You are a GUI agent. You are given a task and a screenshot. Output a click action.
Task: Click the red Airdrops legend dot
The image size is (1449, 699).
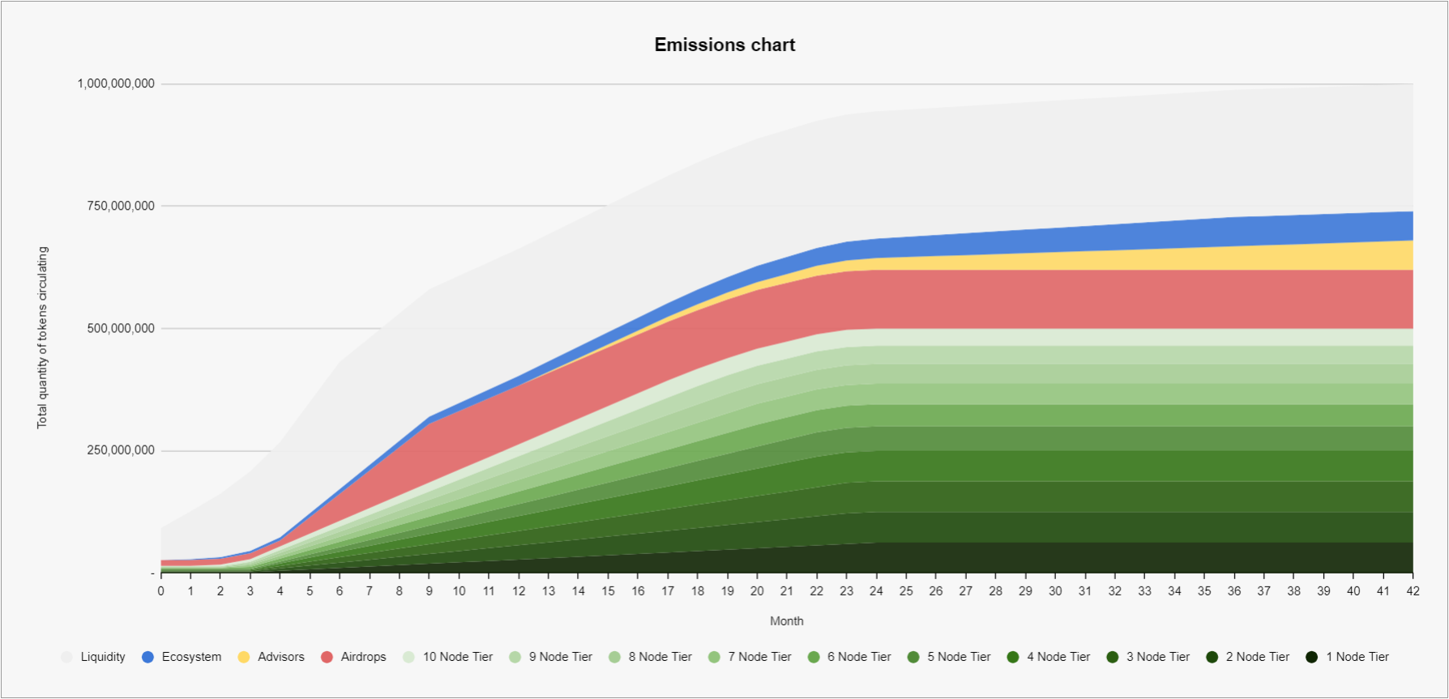click(327, 657)
